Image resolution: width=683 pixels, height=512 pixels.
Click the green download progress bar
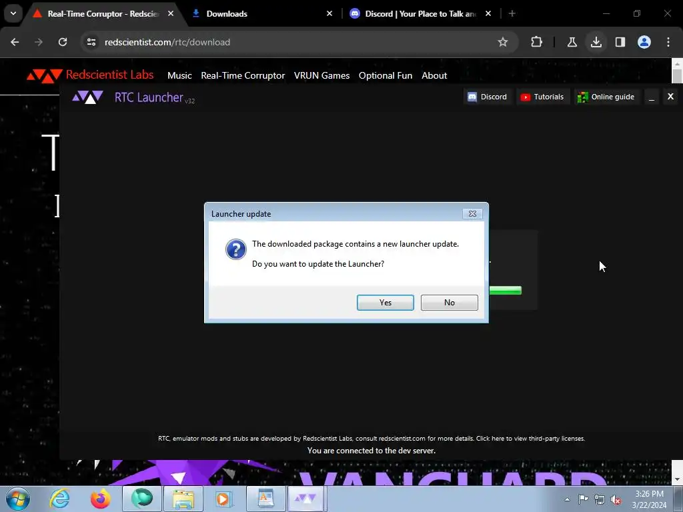[x=506, y=291]
